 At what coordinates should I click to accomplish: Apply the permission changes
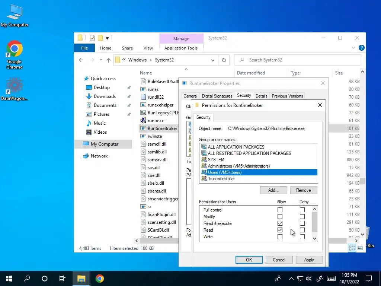309,260
